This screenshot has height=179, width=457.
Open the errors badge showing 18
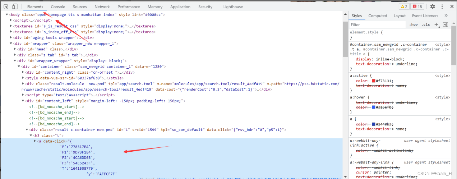click(417, 6)
